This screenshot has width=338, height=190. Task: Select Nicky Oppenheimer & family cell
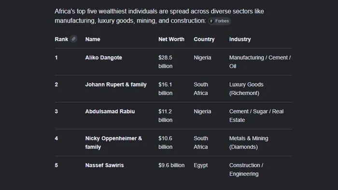[113, 142]
